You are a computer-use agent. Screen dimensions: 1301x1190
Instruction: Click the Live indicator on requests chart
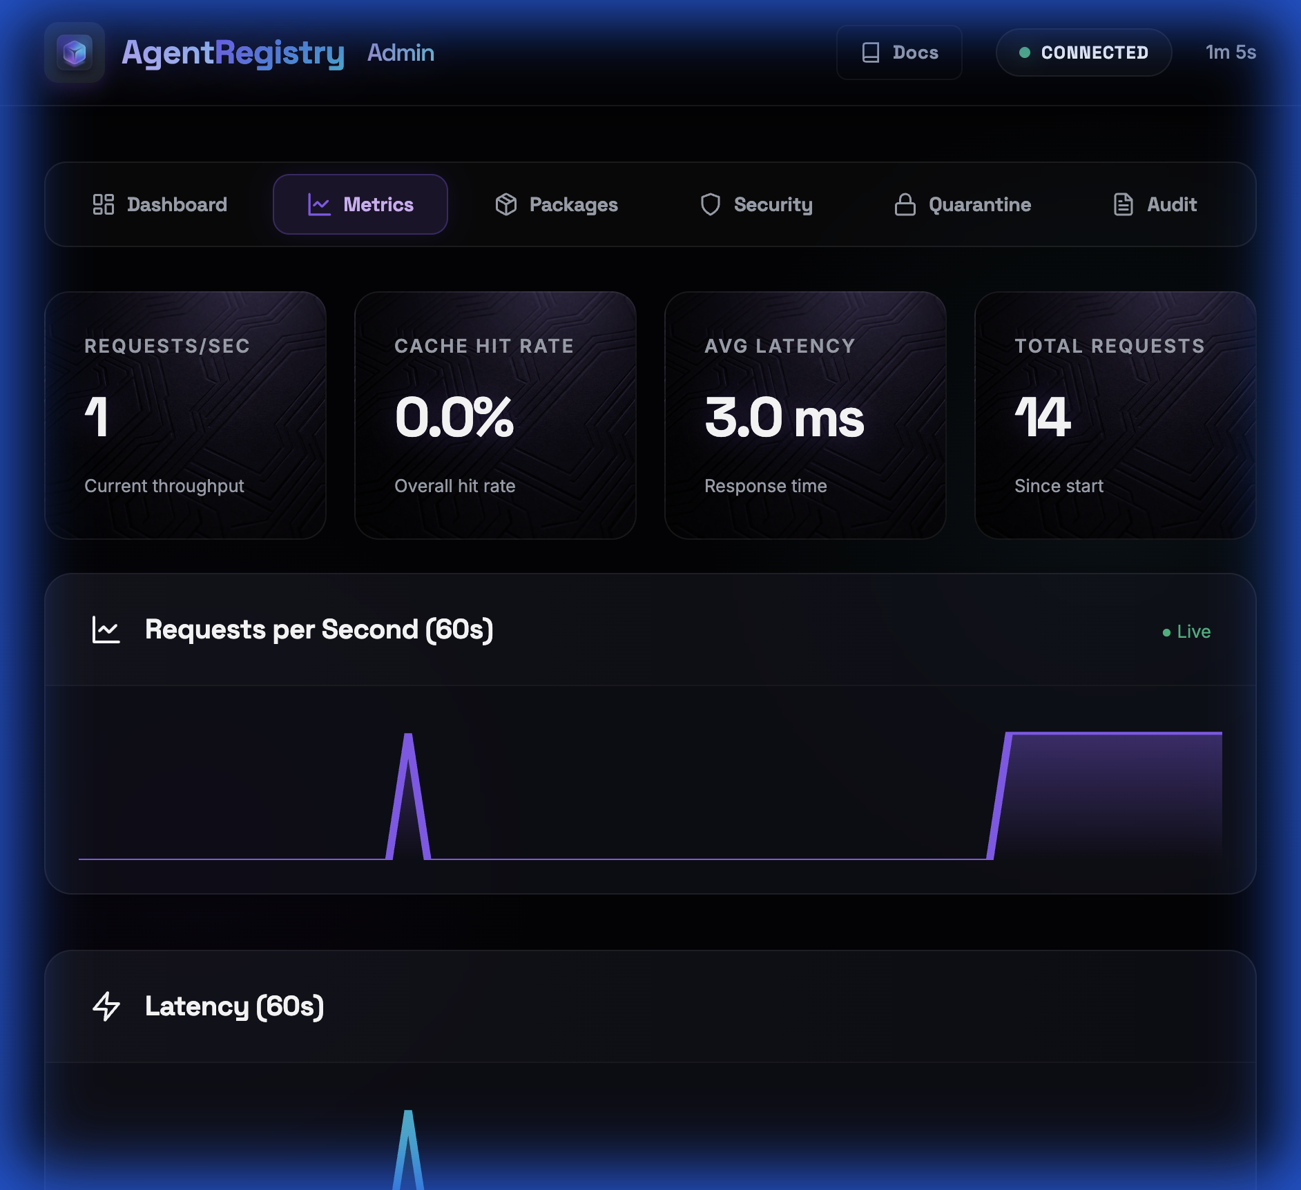click(1186, 632)
